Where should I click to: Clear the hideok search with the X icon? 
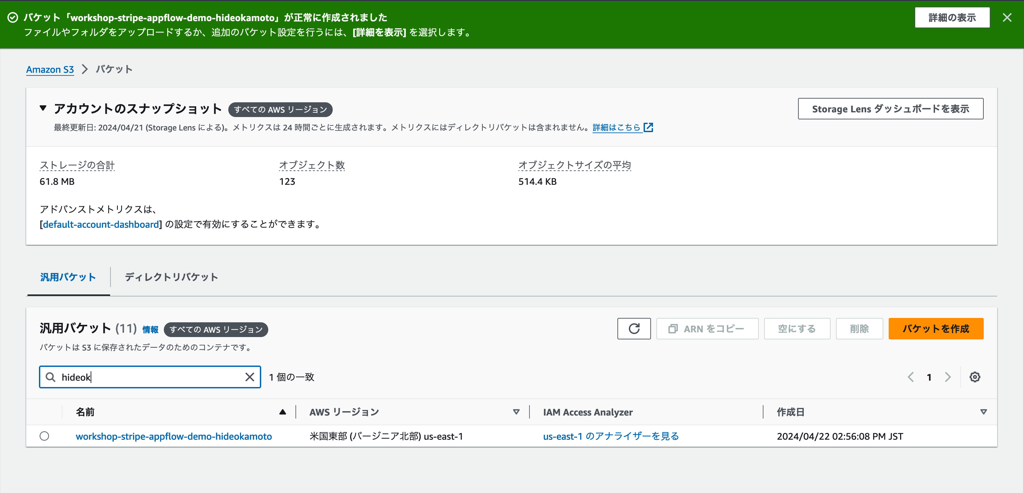pyautogui.click(x=250, y=377)
